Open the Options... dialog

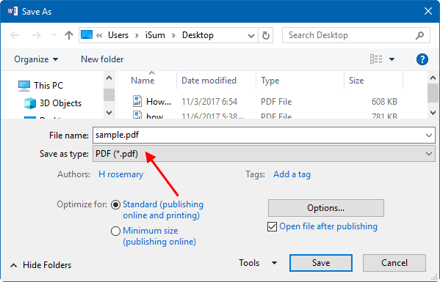[x=326, y=208]
